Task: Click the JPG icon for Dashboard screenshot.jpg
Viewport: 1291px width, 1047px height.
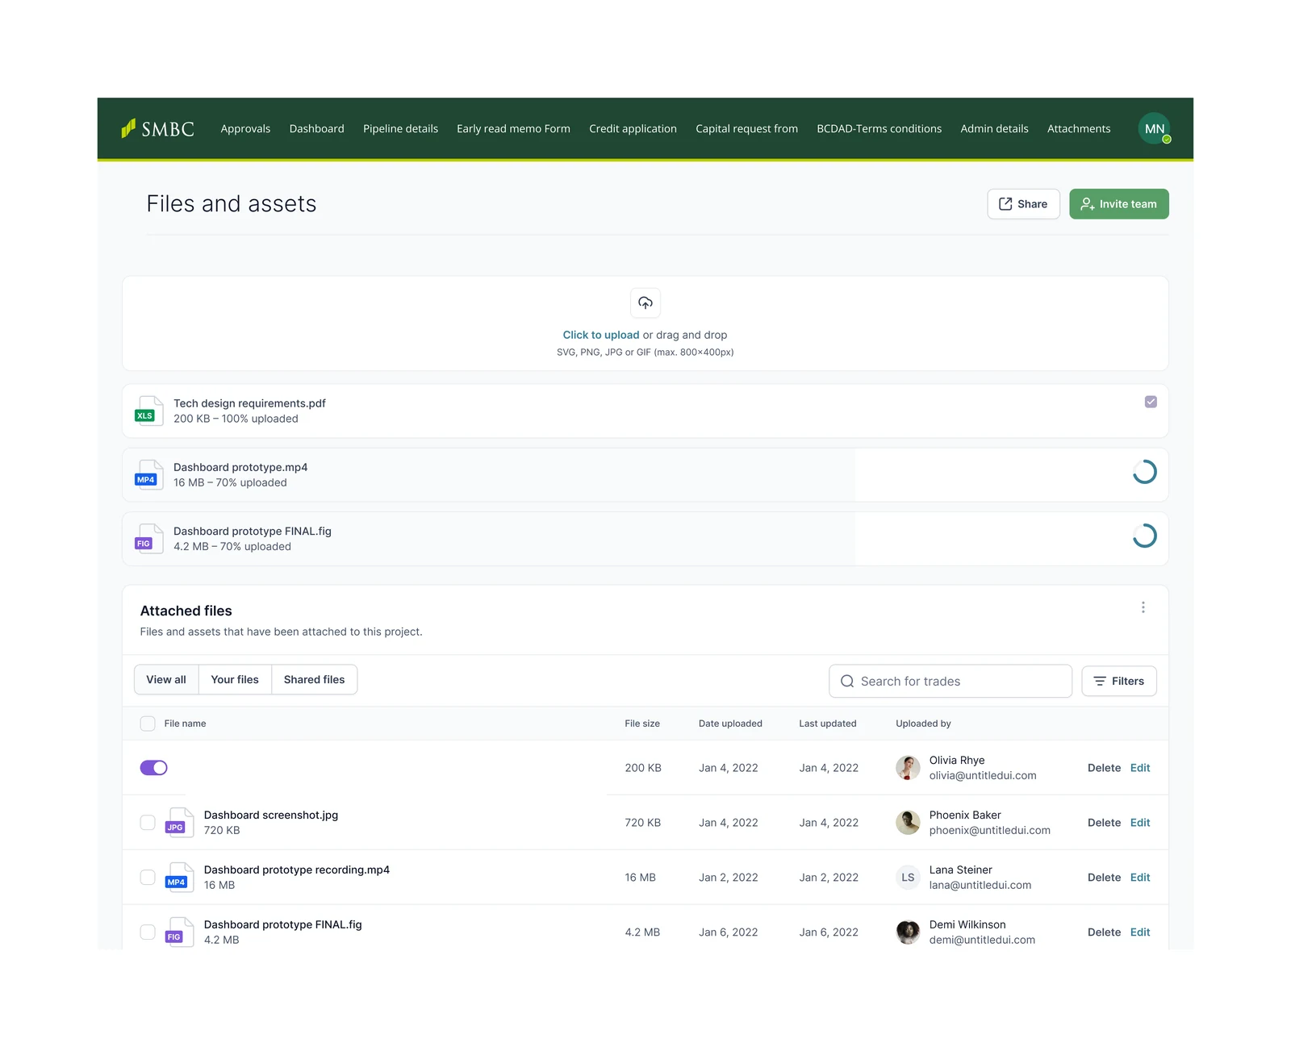Action: click(179, 822)
